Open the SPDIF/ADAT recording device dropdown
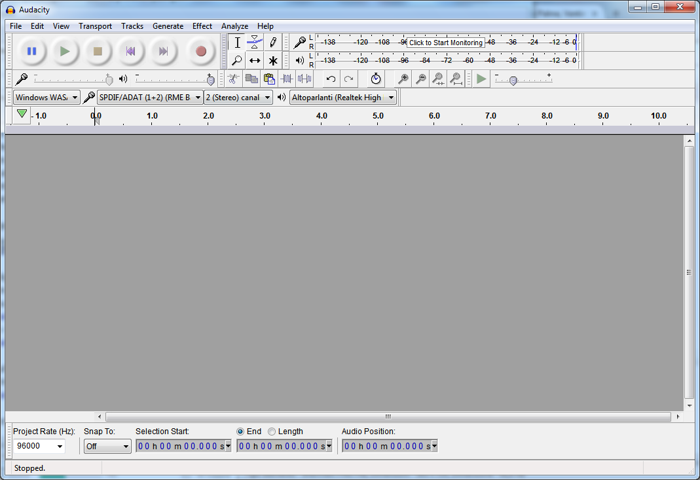Screen dimensions: 700x480 point(149,98)
